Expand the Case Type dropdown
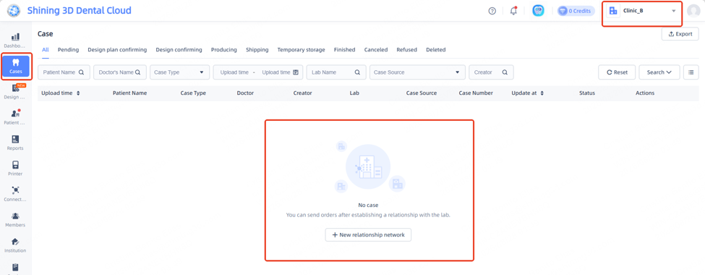 pos(180,72)
